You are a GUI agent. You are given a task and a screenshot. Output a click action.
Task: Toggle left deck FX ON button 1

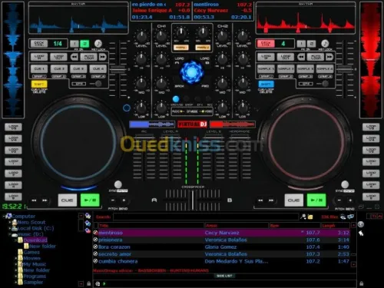74,44
